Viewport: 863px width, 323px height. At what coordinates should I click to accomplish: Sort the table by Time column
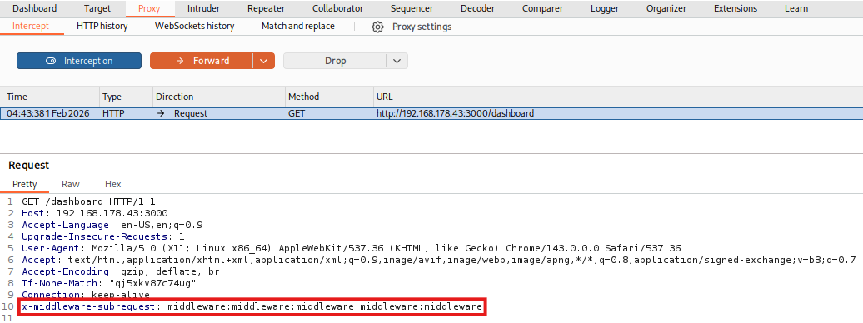click(49, 97)
